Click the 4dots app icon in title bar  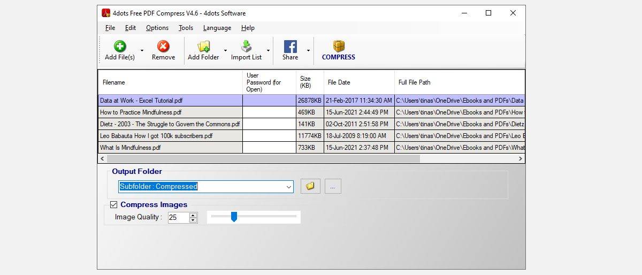point(106,13)
